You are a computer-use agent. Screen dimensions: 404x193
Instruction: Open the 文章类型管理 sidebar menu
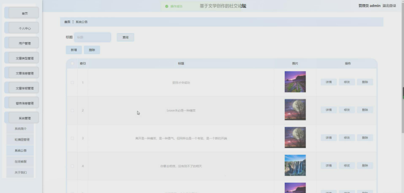(22, 58)
